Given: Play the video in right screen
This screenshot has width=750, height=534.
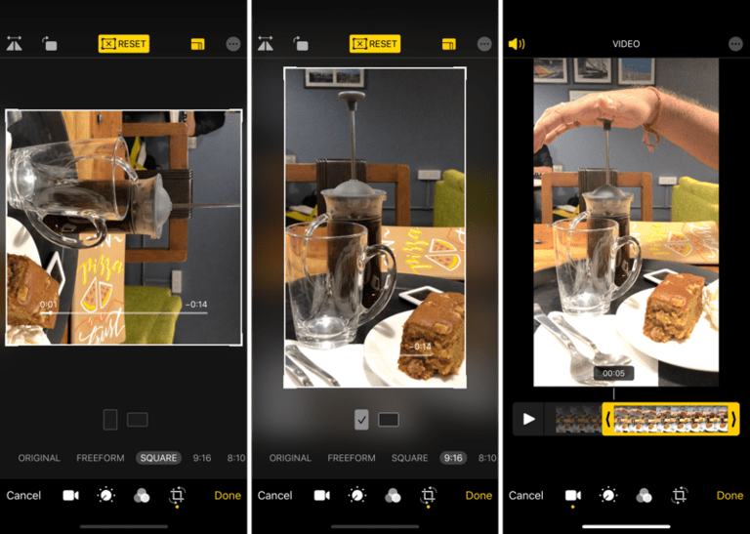Looking at the screenshot, I should pyautogui.click(x=528, y=419).
